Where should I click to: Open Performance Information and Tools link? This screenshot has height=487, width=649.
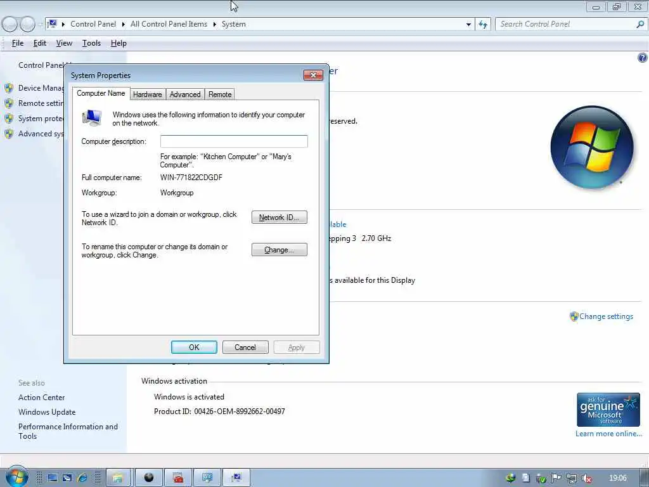click(x=68, y=431)
